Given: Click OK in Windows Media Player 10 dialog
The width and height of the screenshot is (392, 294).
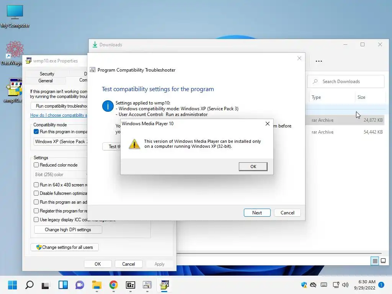Looking at the screenshot, I should pyautogui.click(x=253, y=167).
